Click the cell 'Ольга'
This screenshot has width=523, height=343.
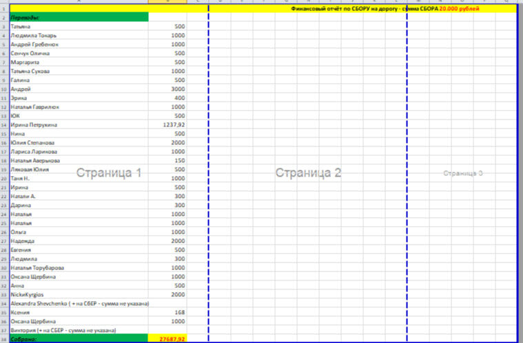(x=79, y=232)
